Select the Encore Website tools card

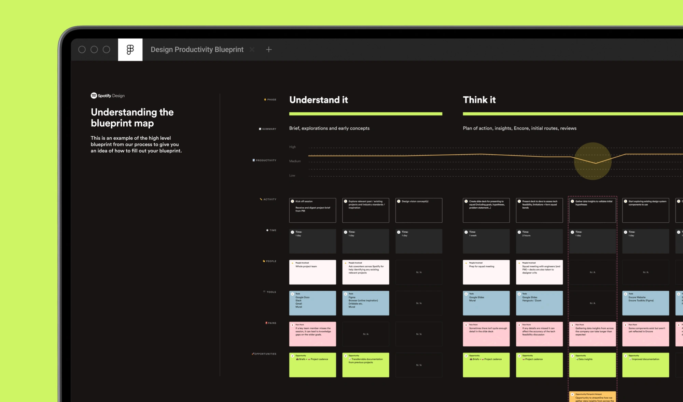point(645,303)
